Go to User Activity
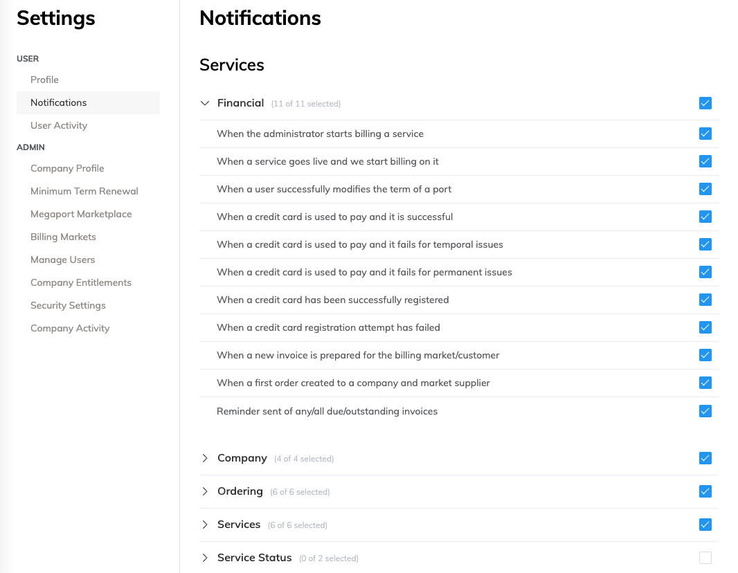 tap(59, 125)
